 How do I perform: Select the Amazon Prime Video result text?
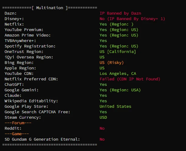pyautogui.click(x=119, y=35)
